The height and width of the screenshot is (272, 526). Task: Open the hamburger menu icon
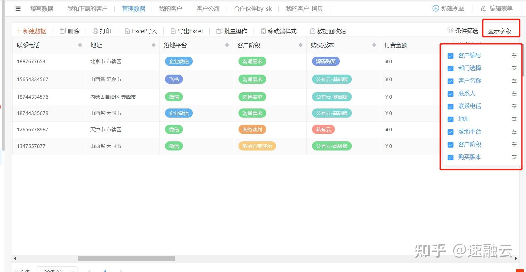click(x=18, y=9)
